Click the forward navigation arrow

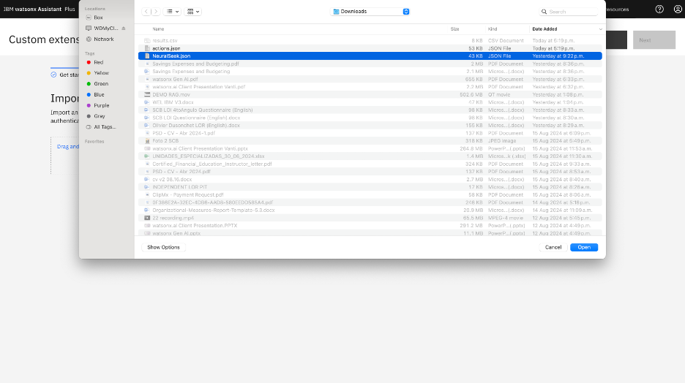tap(154, 12)
